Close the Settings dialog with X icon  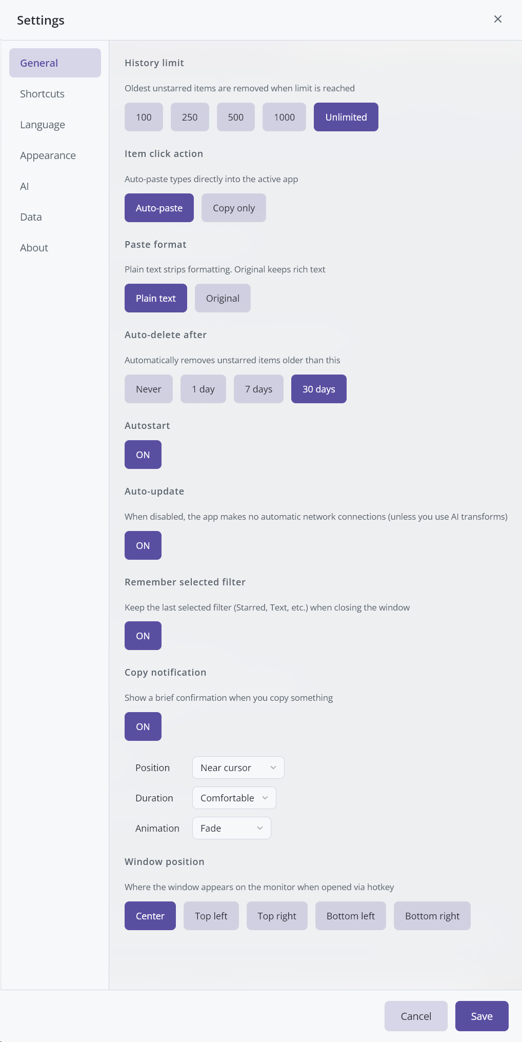pos(497,19)
